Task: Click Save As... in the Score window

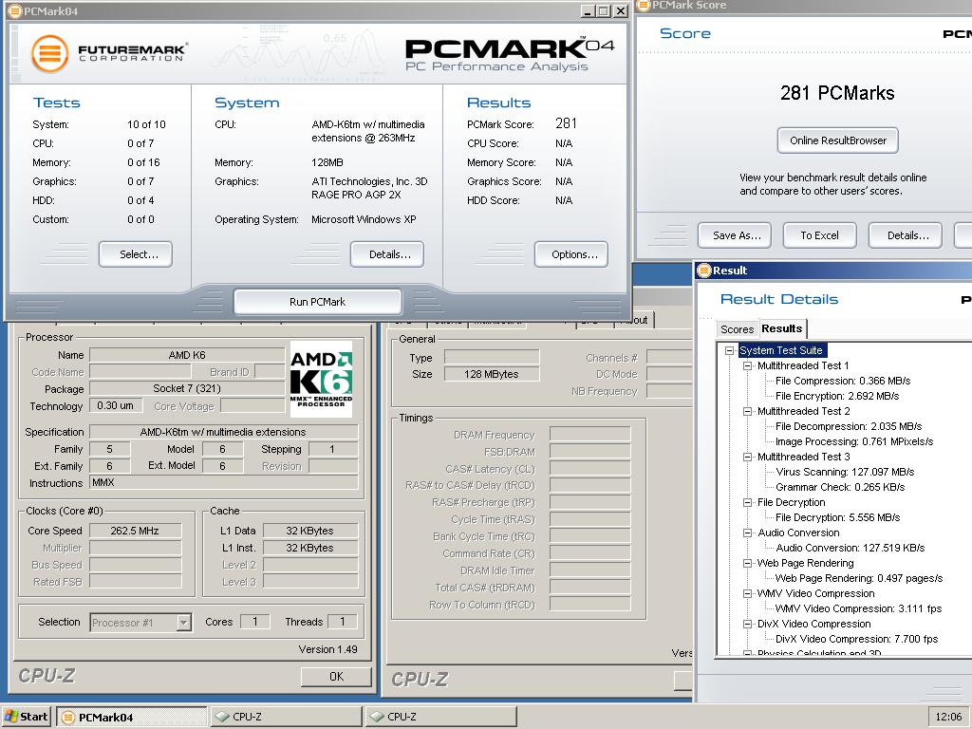Action: coord(735,235)
